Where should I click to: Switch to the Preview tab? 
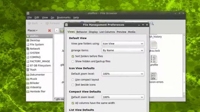point(121,32)
